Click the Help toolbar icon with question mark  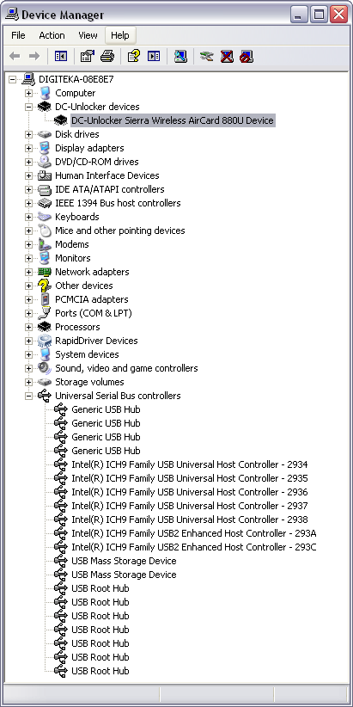(x=134, y=57)
